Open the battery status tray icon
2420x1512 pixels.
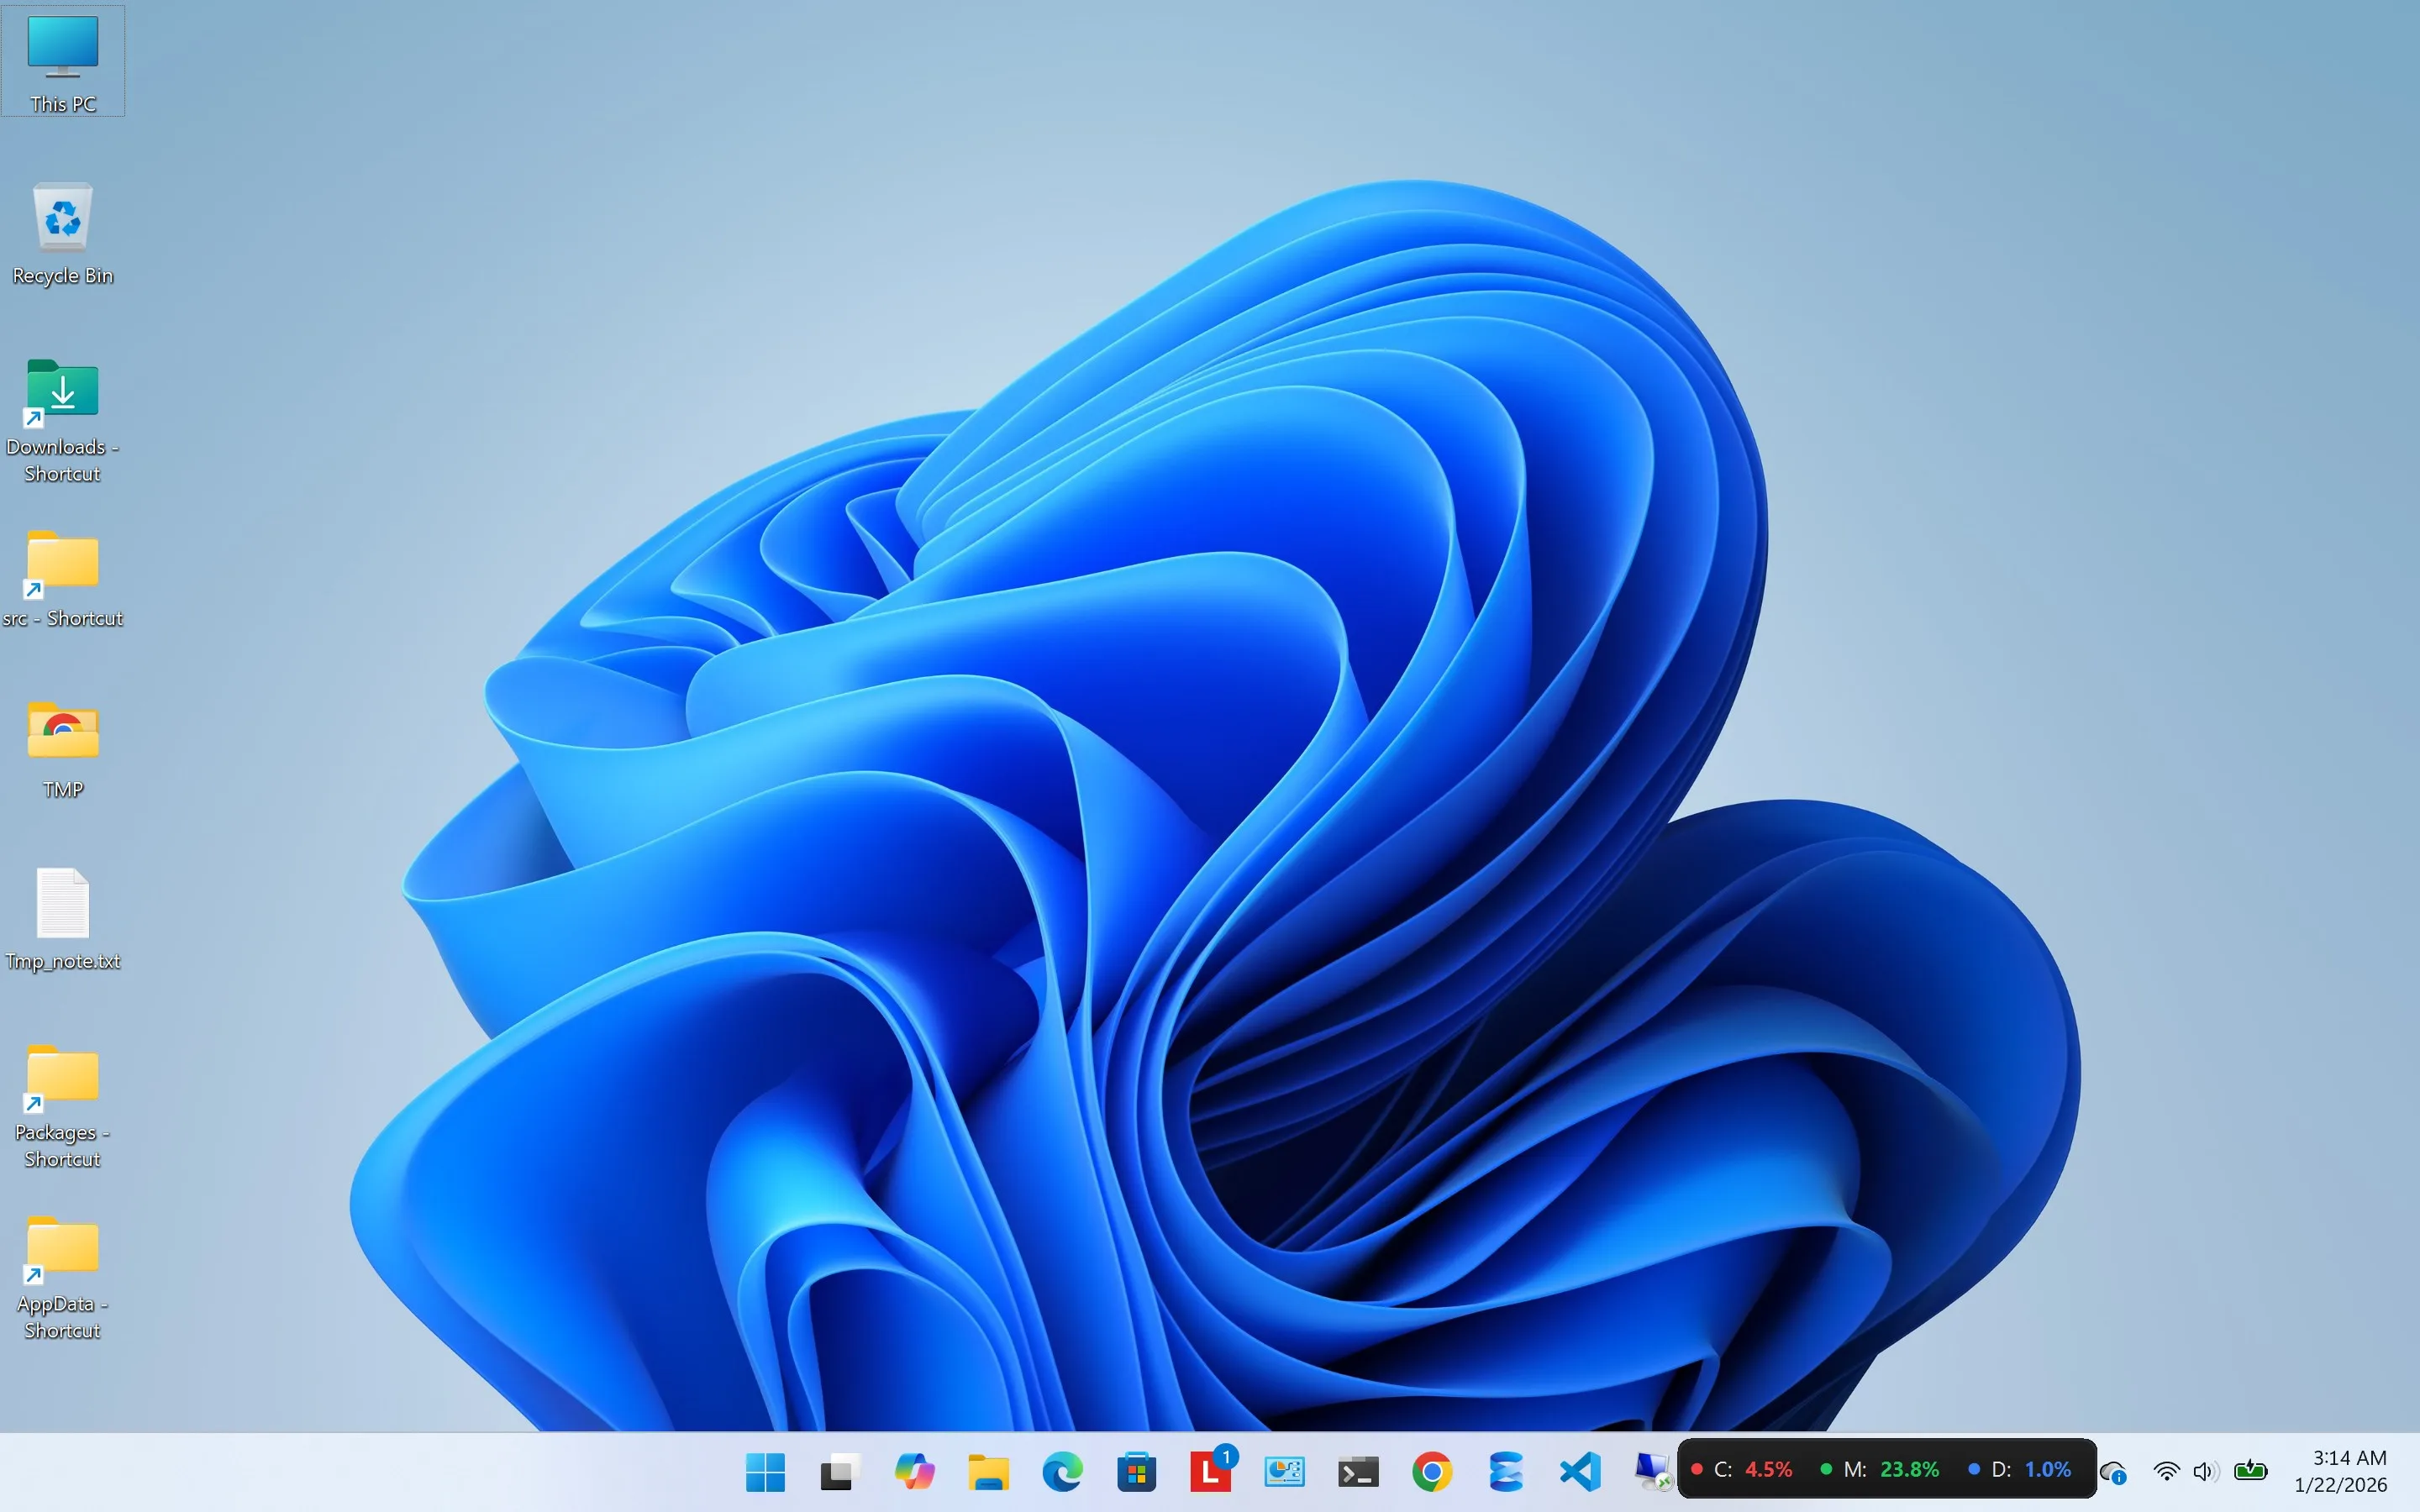[x=2250, y=1470]
